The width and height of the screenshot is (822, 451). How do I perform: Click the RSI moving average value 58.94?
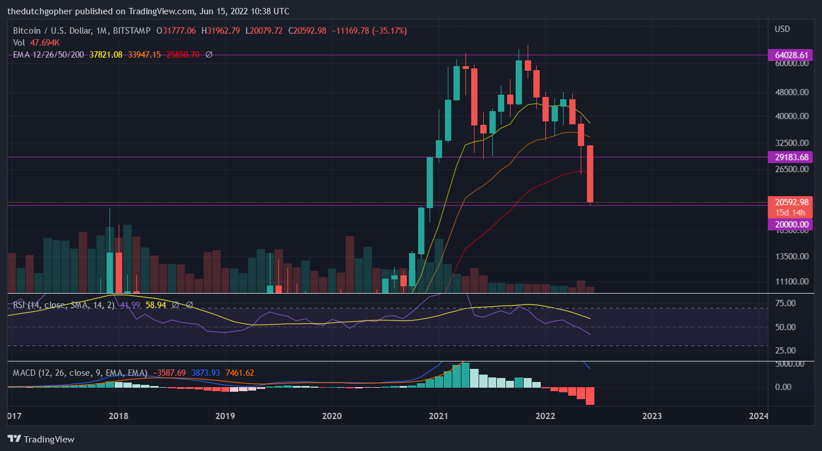pos(156,306)
